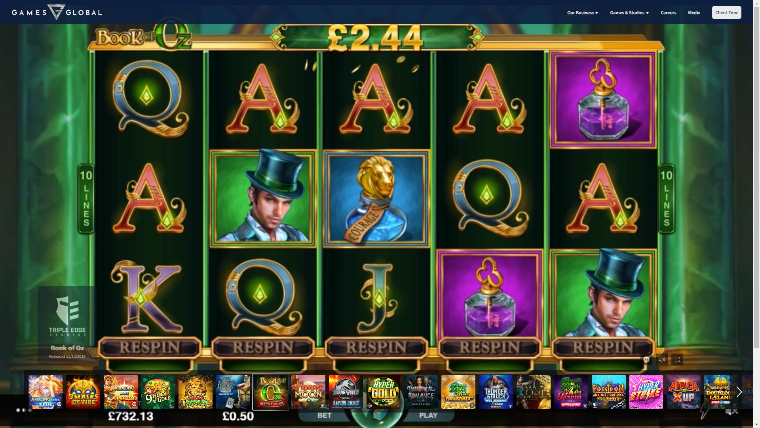Select the Jurassic World Raptor Riches thumbnail
Image resolution: width=760 pixels, height=428 pixels.
(x=346, y=392)
